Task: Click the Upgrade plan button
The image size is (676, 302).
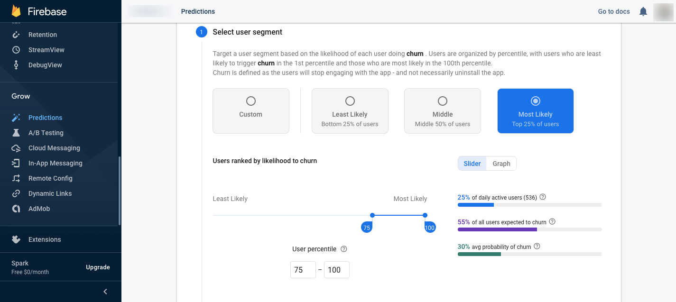Action: (x=98, y=267)
